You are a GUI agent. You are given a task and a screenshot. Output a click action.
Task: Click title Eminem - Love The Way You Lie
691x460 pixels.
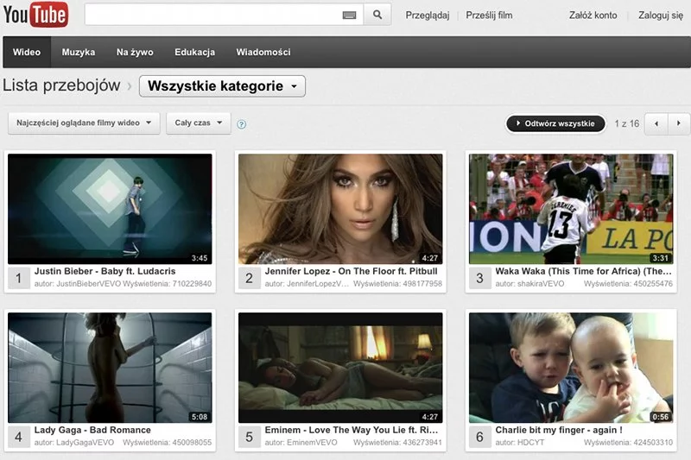tap(352, 430)
